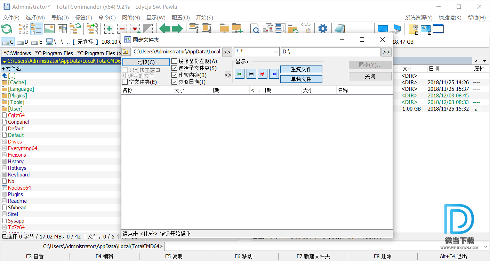Viewport: 490px width, 261px height.
Task: Enable the asymmetric mirror backup checkbox (镜像备份左侧)
Action: coord(175,61)
